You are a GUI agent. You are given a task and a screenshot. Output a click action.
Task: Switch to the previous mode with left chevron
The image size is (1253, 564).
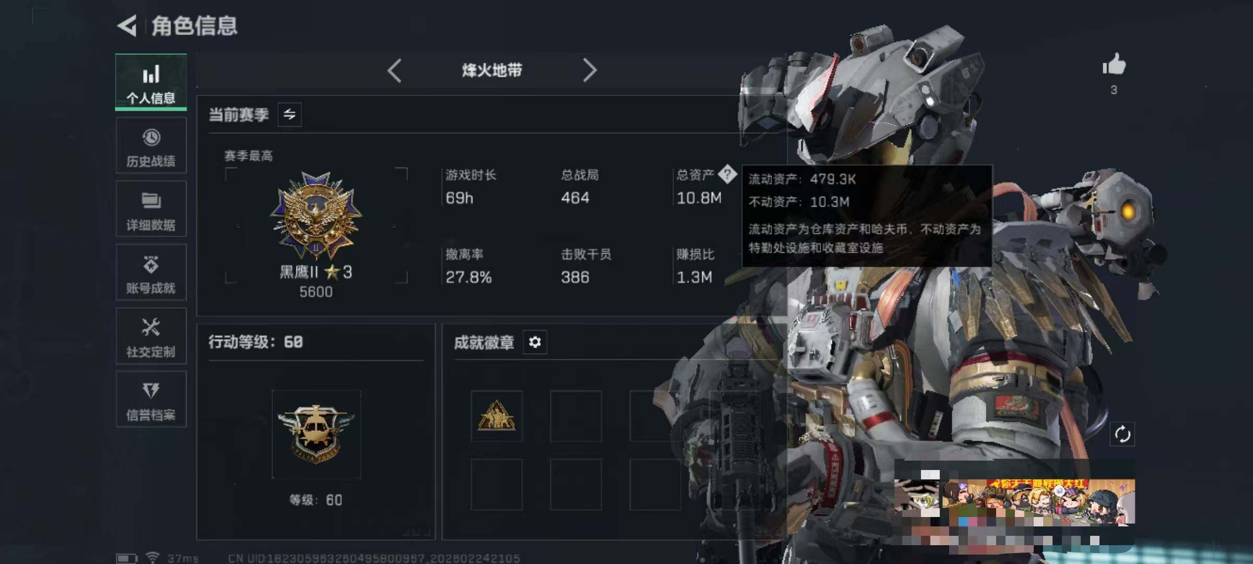[395, 70]
